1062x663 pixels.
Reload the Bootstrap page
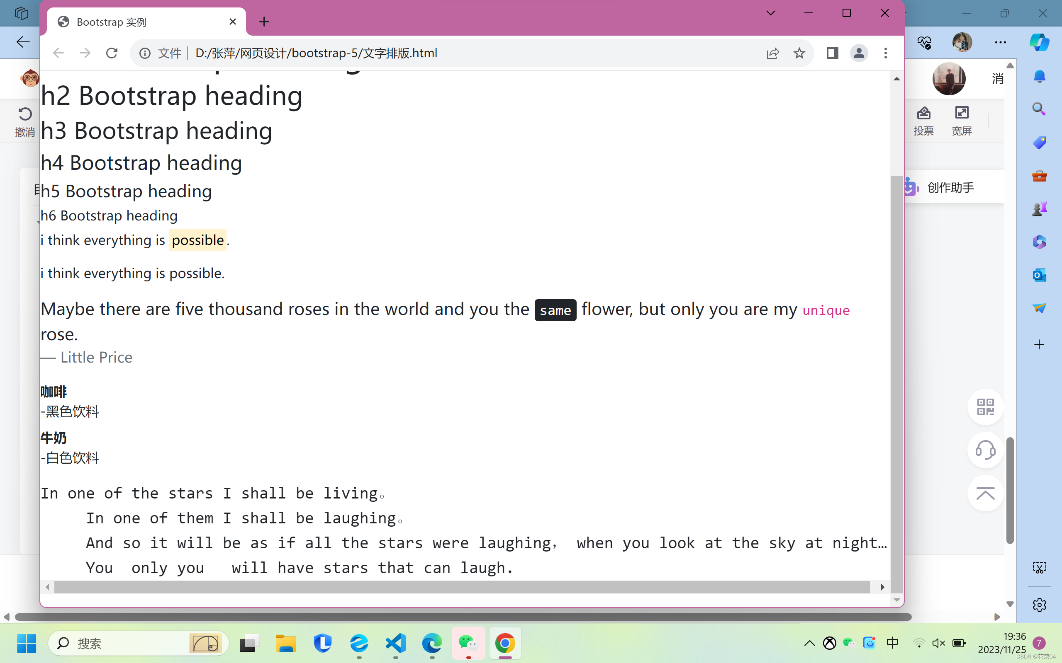click(112, 53)
